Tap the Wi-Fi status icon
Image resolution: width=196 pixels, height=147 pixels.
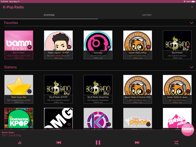tap(185, 1)
